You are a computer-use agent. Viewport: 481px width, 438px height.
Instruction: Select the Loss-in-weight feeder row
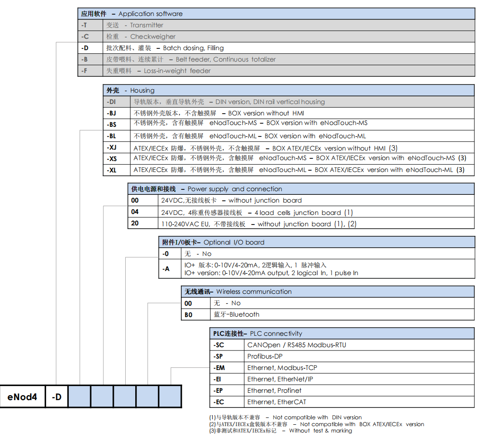click(x=276, y=71)
